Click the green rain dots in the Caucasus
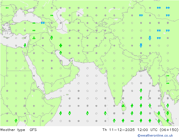 52,15
